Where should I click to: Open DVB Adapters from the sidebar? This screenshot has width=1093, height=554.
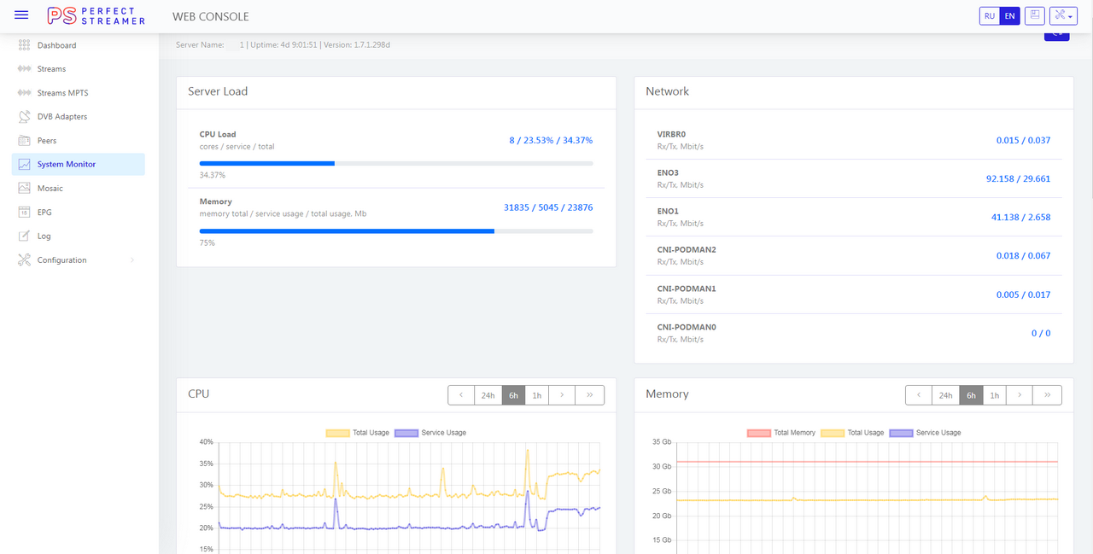[x=61, y=117]
